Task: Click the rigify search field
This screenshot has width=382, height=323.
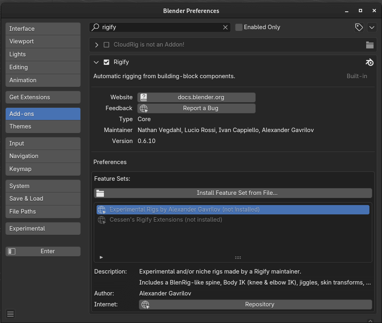Action: click(x=160, y=27)
